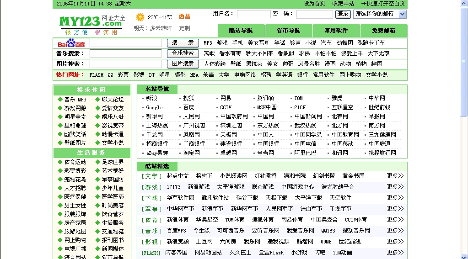Click the 收藏本站 link
This screenshot has height=259, width=468.
click(x=343, y=4)
